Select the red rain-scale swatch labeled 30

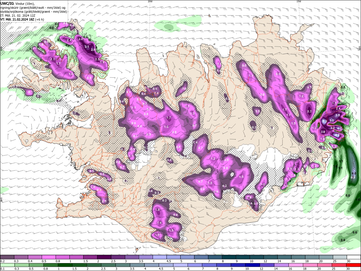coord(353,265)
